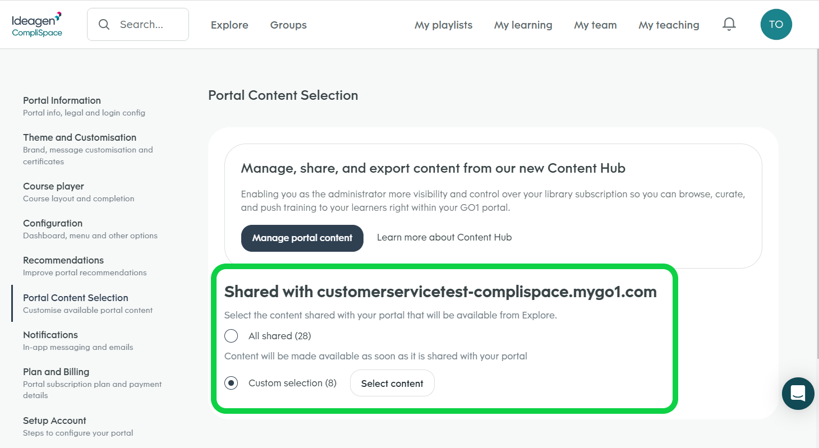819x448 pixels.
Task: Open the TO profile avatar menu
Action: coord(776,24)
